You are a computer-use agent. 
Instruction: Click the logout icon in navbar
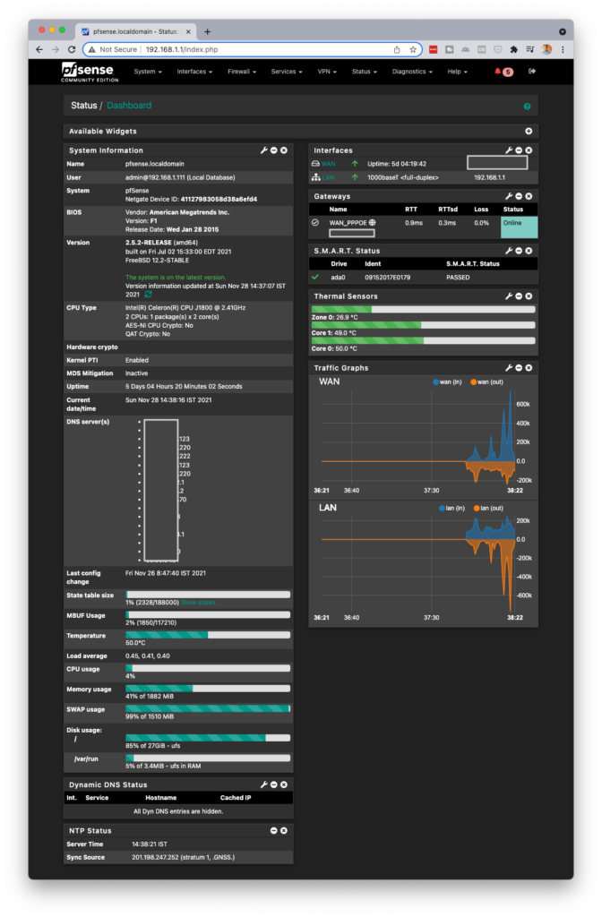coord(532,72)
